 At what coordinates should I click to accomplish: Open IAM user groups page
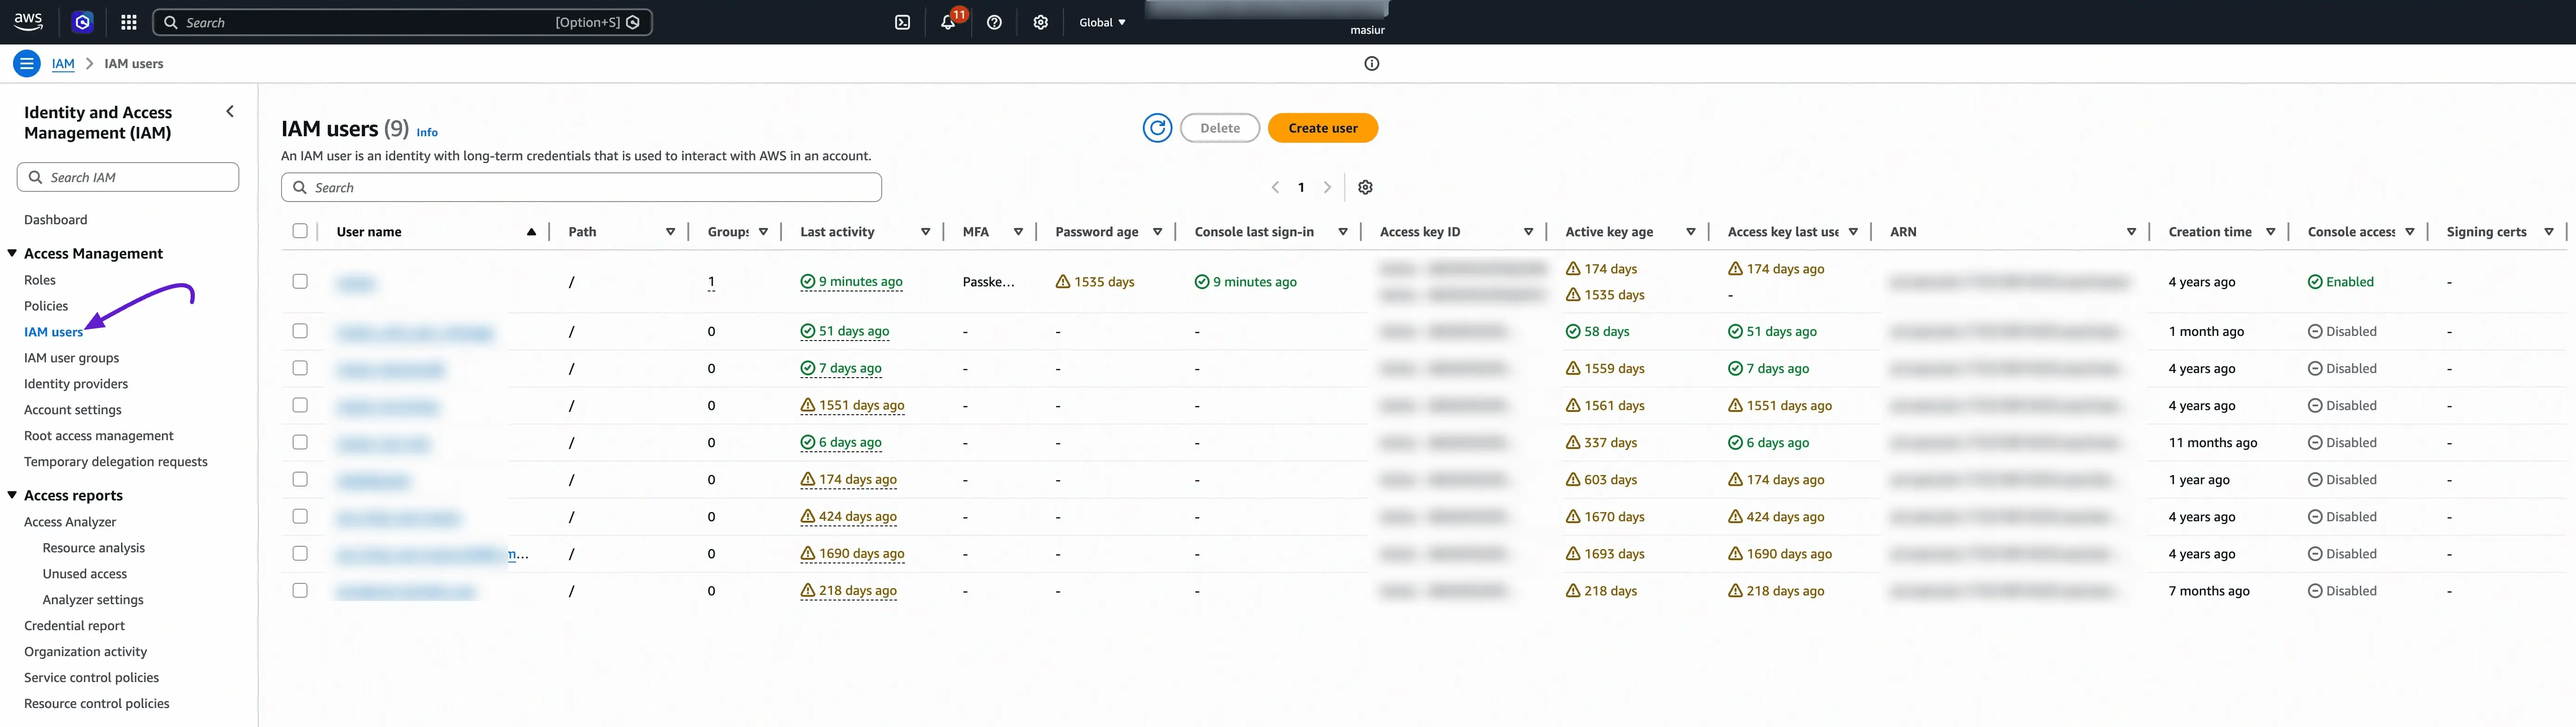tap(71, 358)
